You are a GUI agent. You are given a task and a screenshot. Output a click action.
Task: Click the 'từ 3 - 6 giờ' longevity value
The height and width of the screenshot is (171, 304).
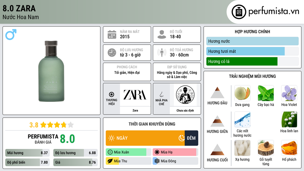coord(130,55)
